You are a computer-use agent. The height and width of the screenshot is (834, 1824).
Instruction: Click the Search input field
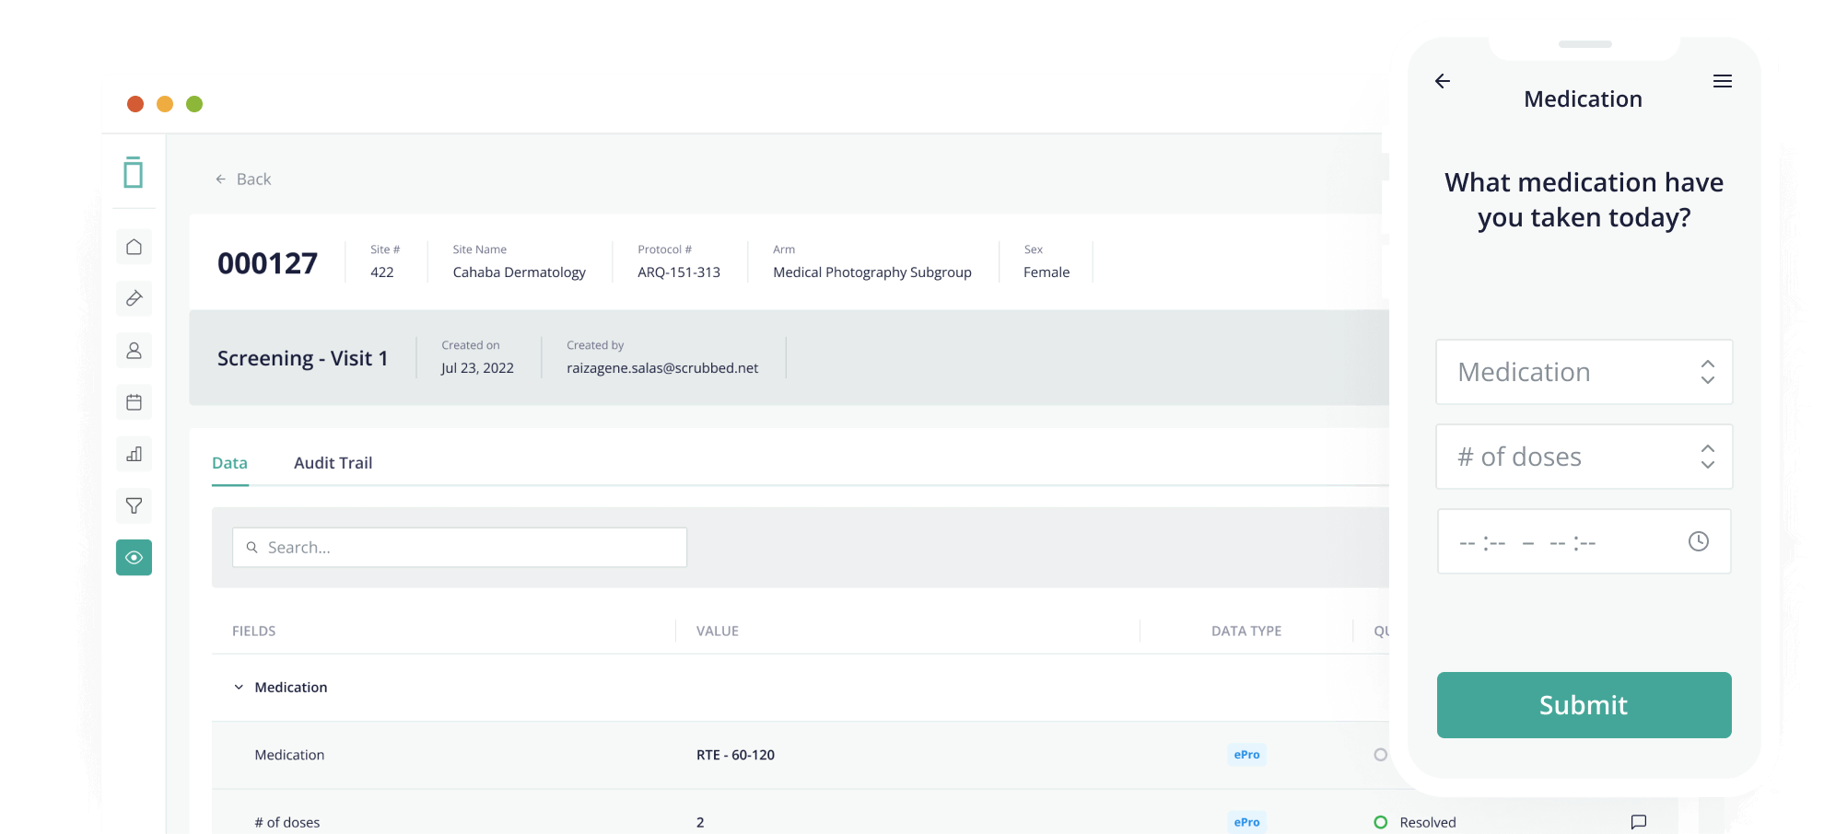tap(460, 547)
